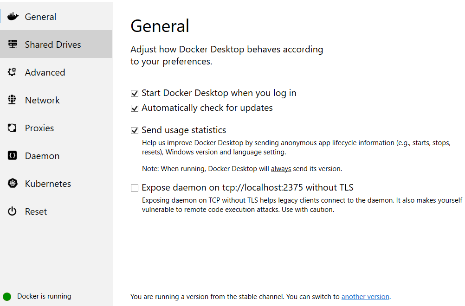The width and height of the screenshot is (465, 306).
Task: Select the Proxies tab
Action: click(56, 127)
